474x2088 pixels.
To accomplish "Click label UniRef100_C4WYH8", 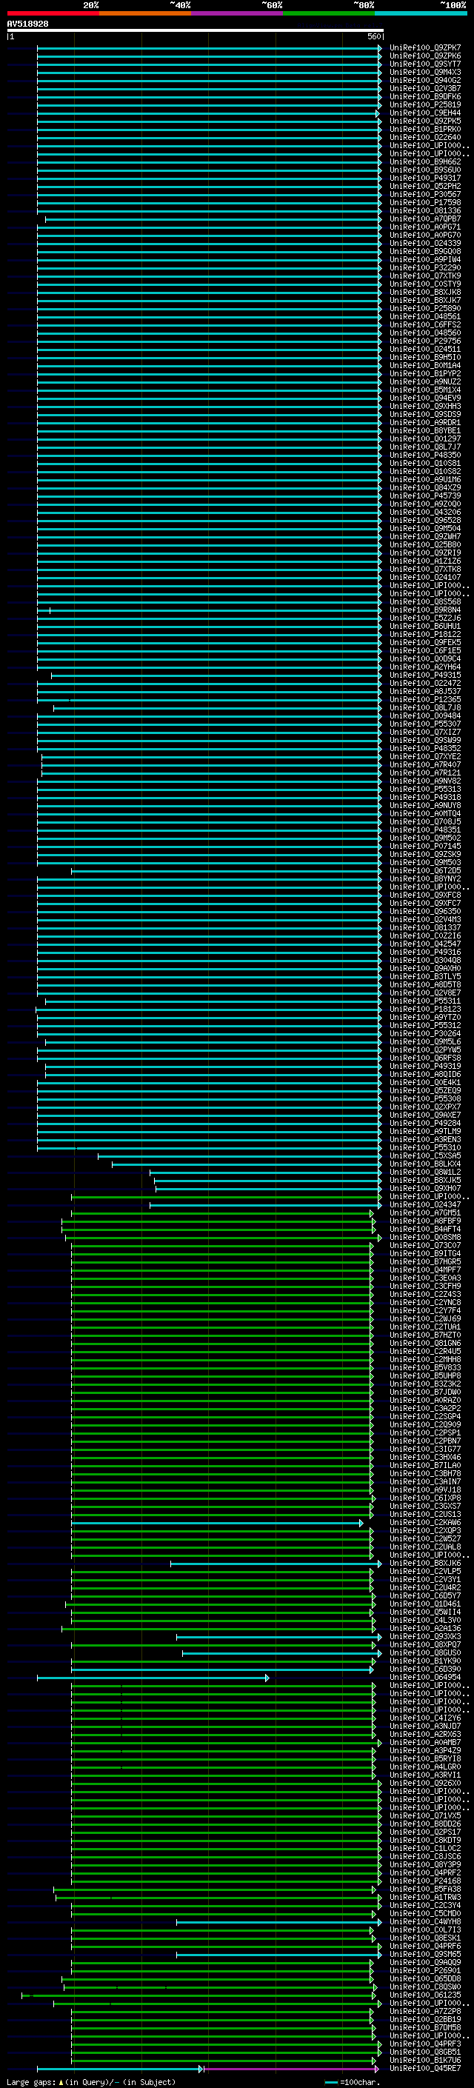I will tap(425, 1922).
